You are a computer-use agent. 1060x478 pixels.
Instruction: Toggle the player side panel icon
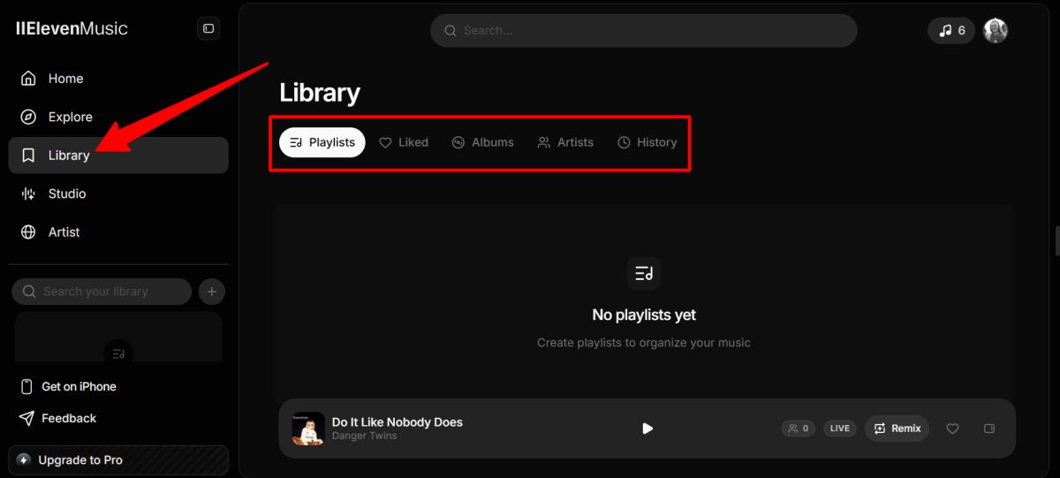coord(989,429)
